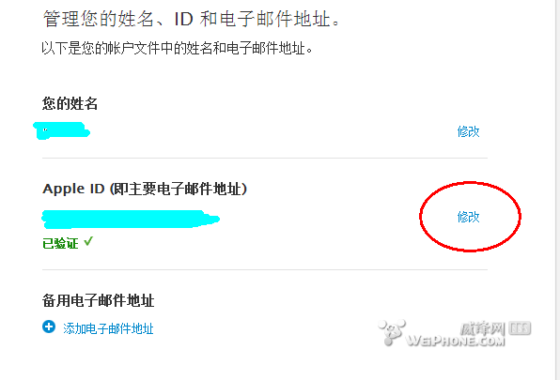The width and height of the screenshot is (560, 380).
Task: Click the divider line below the name section
Action: 265,158
